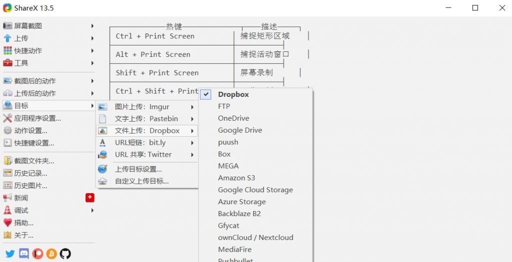Click the after upload tasks (上传后的动作) cloud icon

[7, 93]
